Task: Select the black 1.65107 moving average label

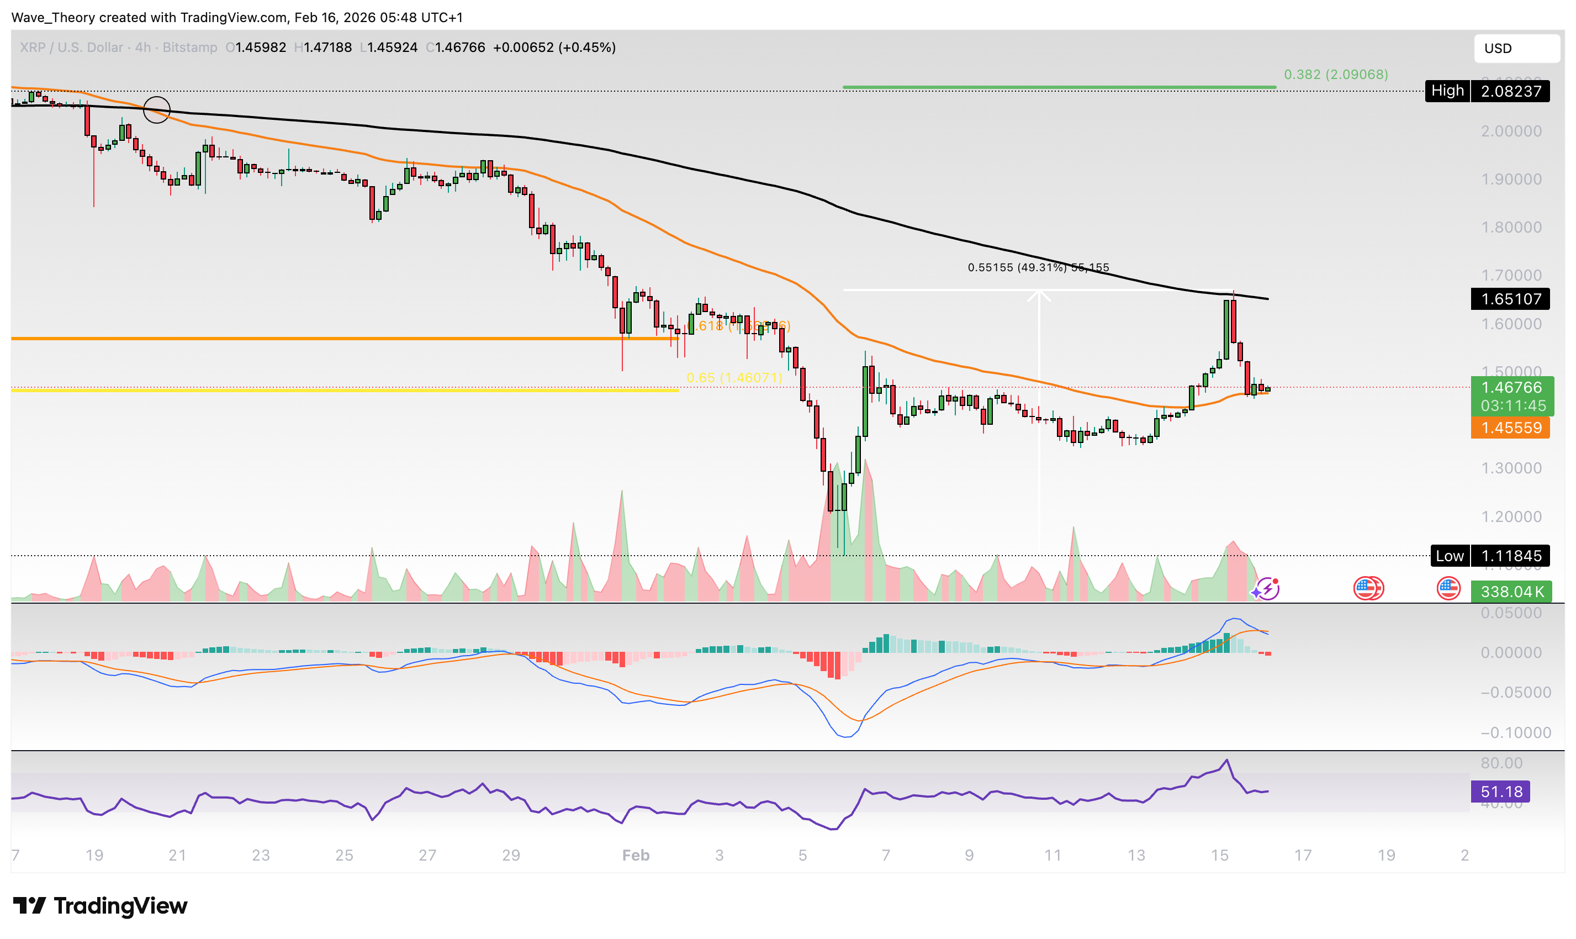Action: tap(1510, 299)
